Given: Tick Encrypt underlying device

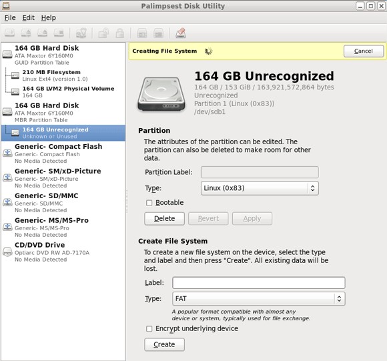Looking at the screenshot, I should tap(149, 329).
